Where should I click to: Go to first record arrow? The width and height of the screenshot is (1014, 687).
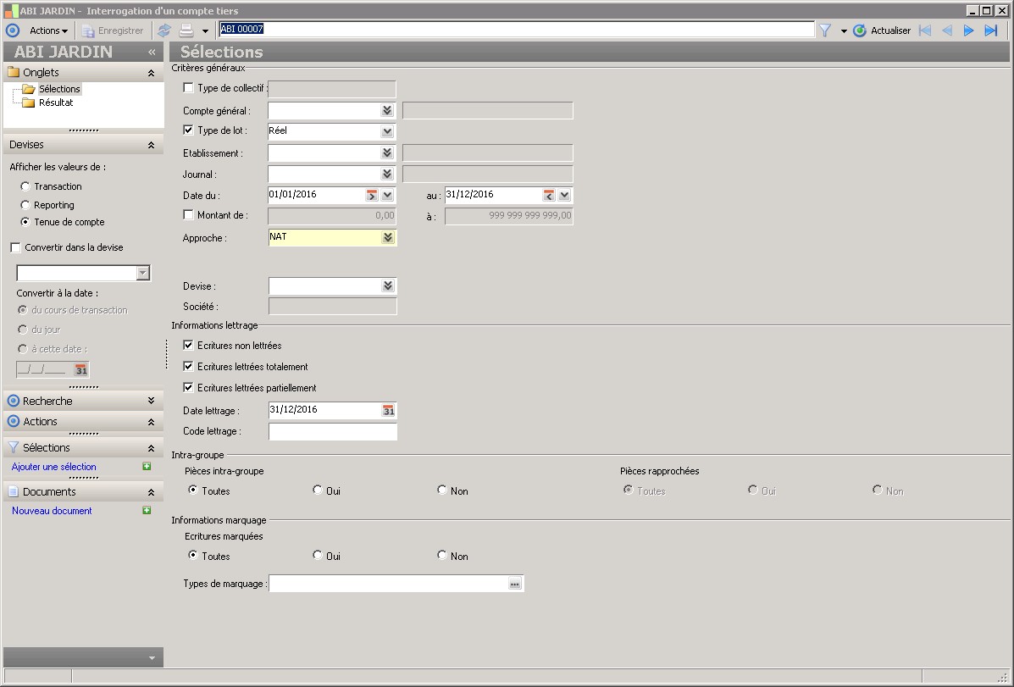pos(925,30)
